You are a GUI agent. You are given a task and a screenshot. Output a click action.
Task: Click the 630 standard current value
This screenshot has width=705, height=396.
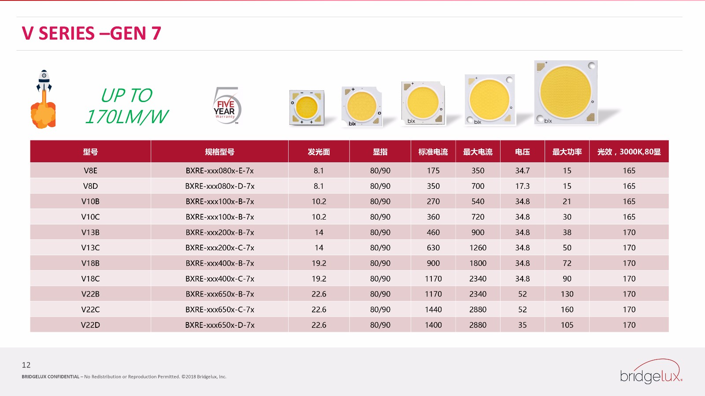[433, 247]
